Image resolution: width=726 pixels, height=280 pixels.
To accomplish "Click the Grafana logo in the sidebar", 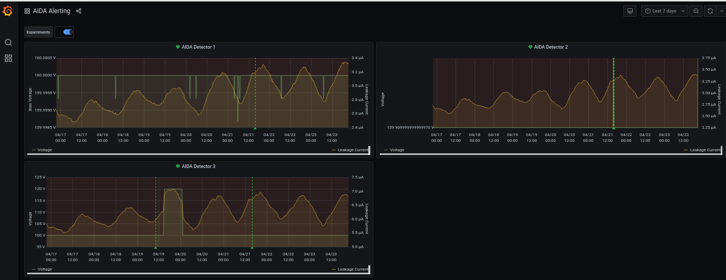I will tap(8, 11).
